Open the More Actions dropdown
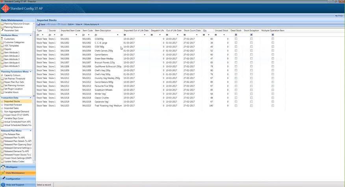Image resolution: width=345 pixels, height=187 pixels. 91,24
